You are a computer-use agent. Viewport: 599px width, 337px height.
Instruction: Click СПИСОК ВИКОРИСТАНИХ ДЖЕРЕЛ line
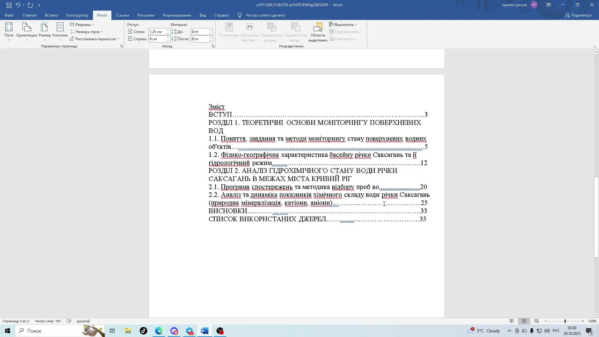coord(317,219)
